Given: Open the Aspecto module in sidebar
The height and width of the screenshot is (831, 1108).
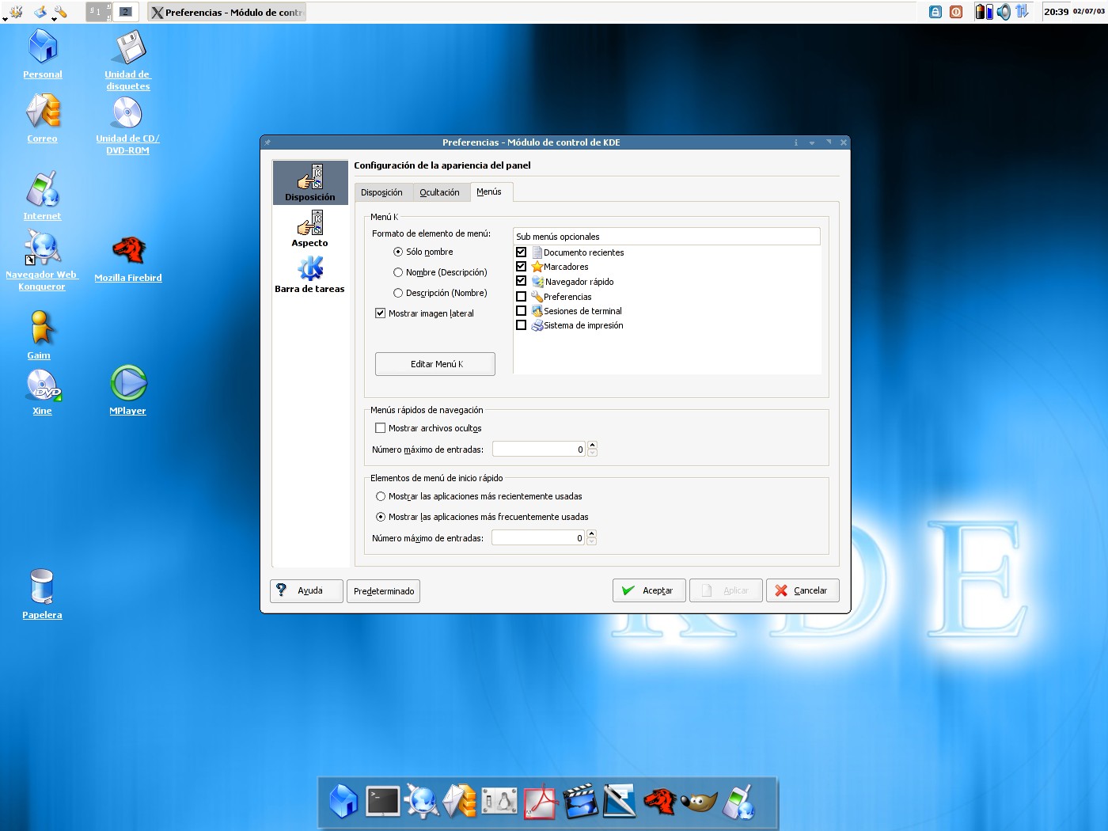Looking at the screenshot, I should pyautogui.click(x=309, y=229).
